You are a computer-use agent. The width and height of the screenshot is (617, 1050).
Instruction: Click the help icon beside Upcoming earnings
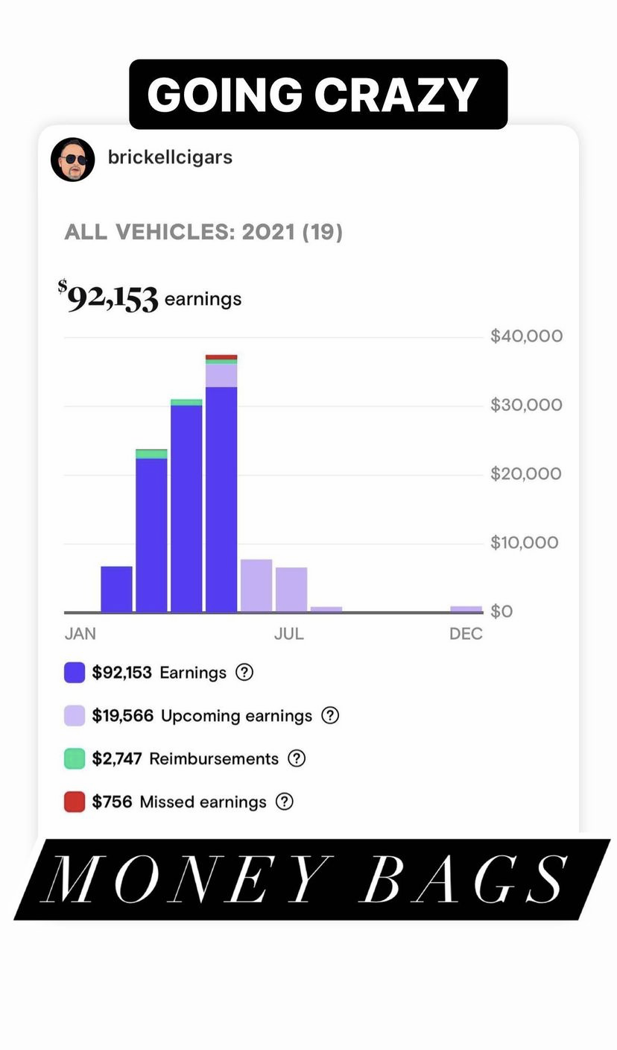point(330,715)
